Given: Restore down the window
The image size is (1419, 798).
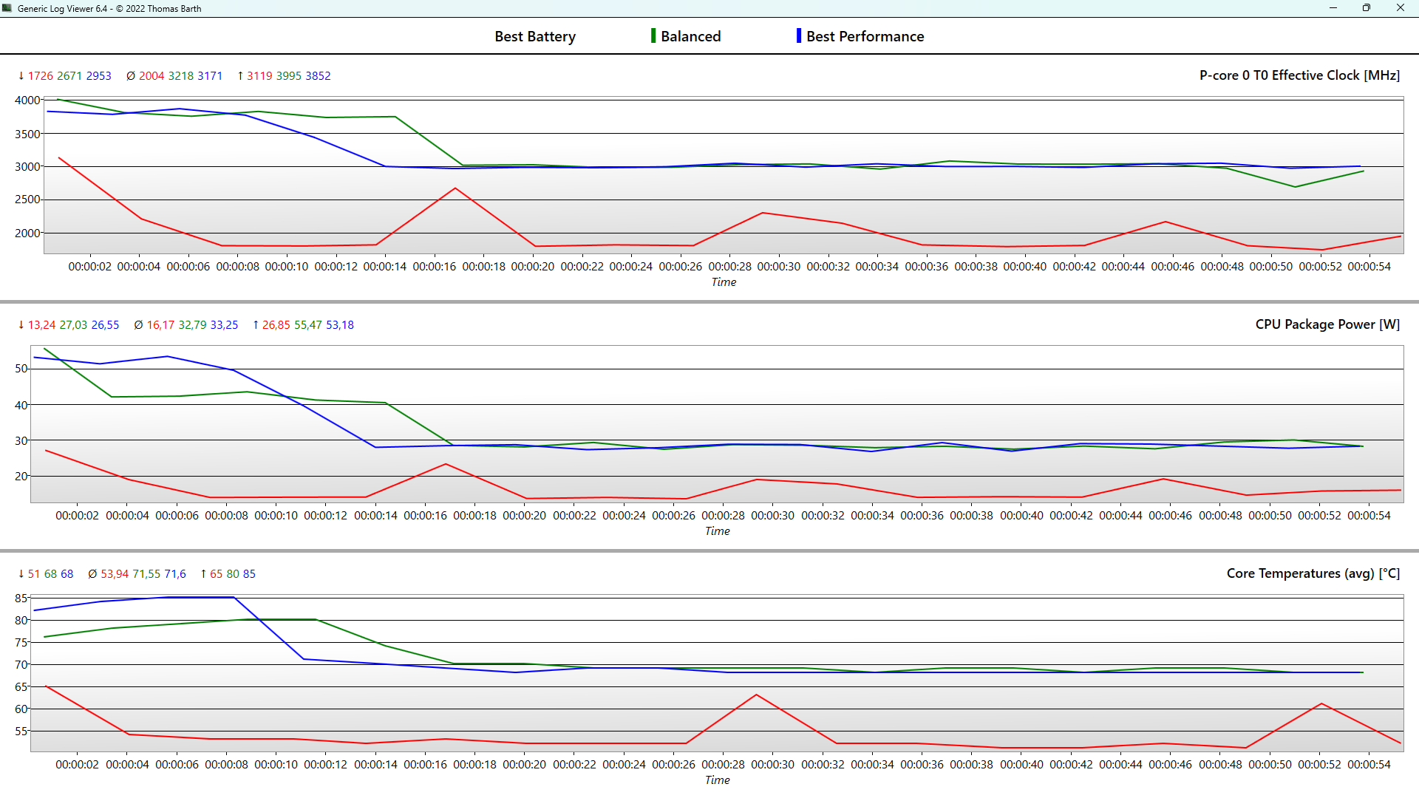Looking at the screenshot, I should (x=1367, y=8).
